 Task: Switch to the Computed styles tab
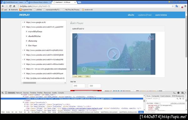[155, 96]
